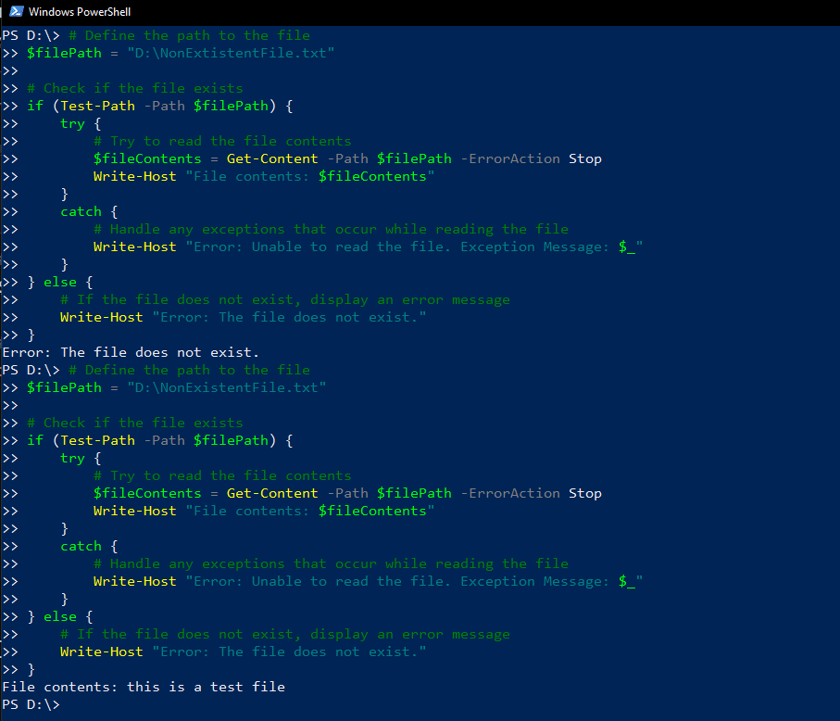Click "$_" variable in first catch block
Screen dimensions: 840x721
tap(627, 247)
